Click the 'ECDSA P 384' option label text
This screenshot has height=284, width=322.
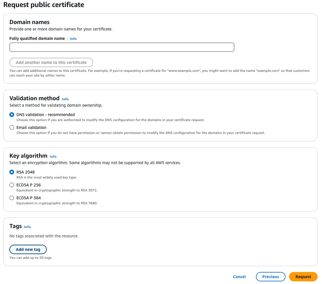pos(28,198)
